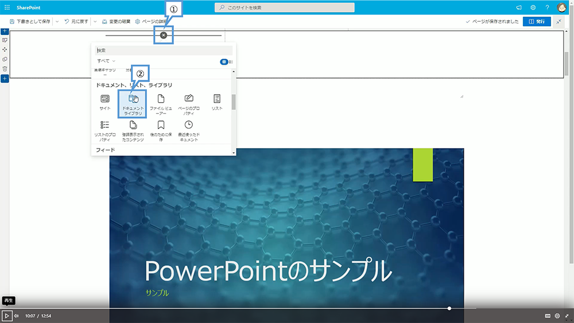
Task: Edit the section using the left rail icon
Action: coord(5,40)
